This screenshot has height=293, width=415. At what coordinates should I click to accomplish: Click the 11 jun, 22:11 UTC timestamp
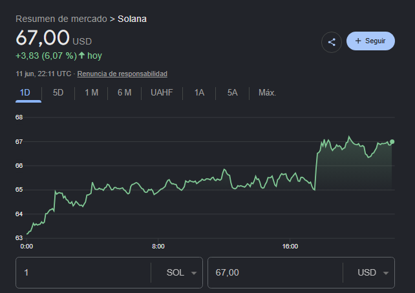tap(43, 74)
